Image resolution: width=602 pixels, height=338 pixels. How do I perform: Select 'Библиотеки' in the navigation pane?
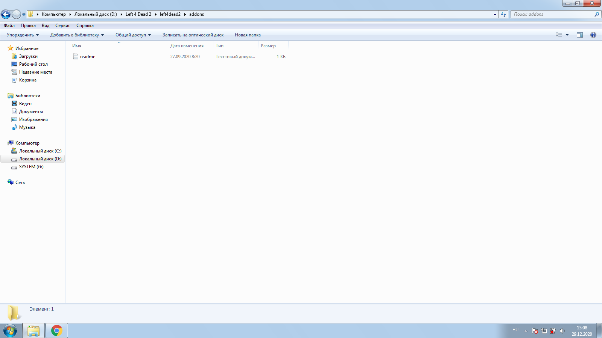click(28, 96)
